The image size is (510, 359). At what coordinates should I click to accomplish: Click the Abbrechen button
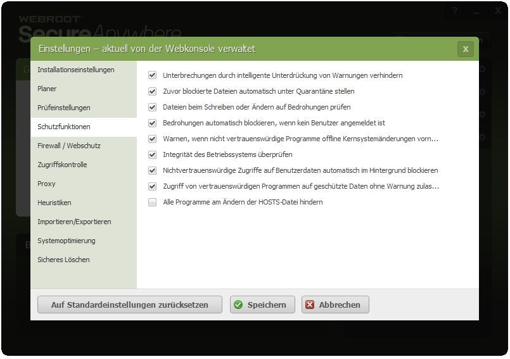(x=335, y=305)
